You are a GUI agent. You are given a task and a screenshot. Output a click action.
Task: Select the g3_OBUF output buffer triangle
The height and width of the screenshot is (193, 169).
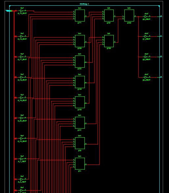(x=146, y=77)
